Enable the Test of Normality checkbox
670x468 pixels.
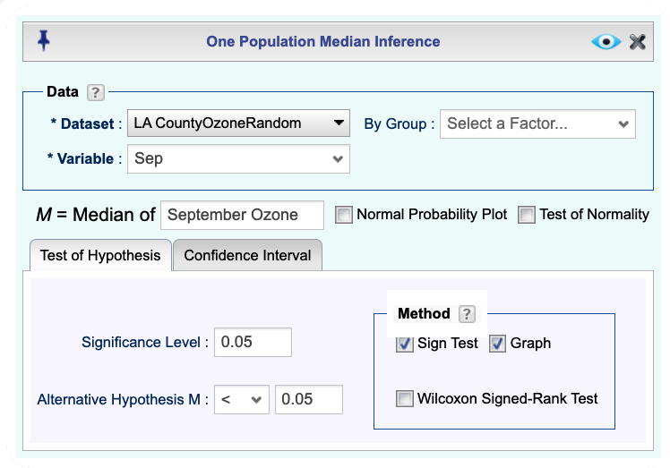click(x=527, y=215)
